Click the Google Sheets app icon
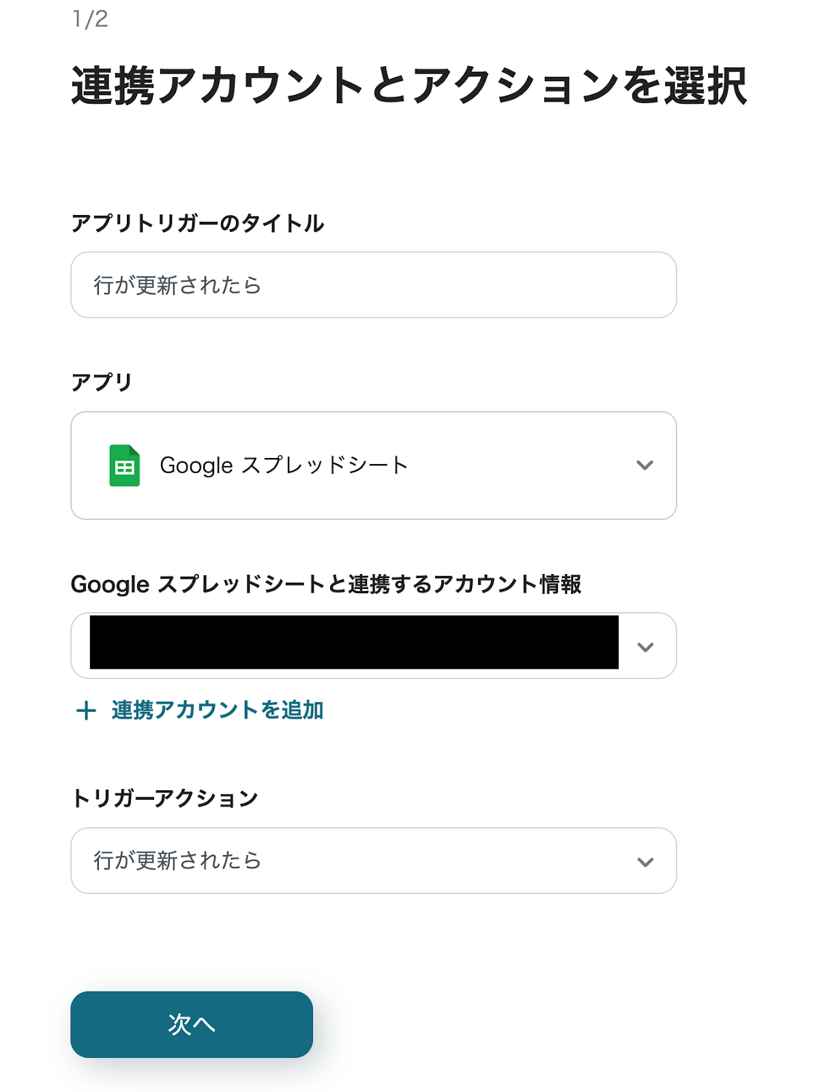The height and width of the screenshot is (1092, 813). [124, 465]
